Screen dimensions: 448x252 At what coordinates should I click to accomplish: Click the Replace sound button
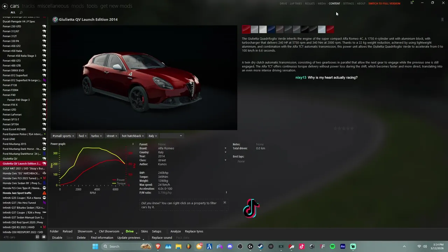coord(162,238)
